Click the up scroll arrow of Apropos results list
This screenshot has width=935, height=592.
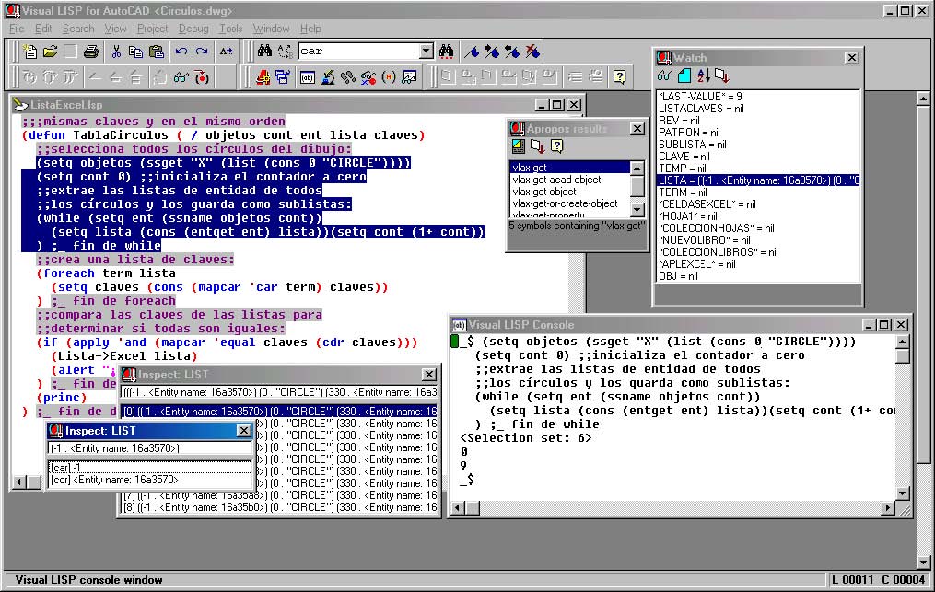(x=637, y=168)
